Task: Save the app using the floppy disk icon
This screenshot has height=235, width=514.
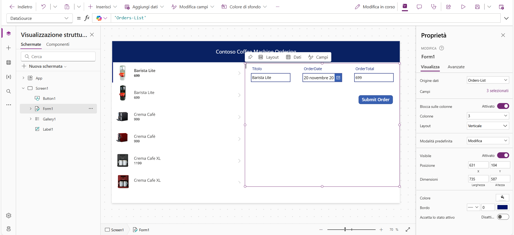Action: (x=477, y=7)
